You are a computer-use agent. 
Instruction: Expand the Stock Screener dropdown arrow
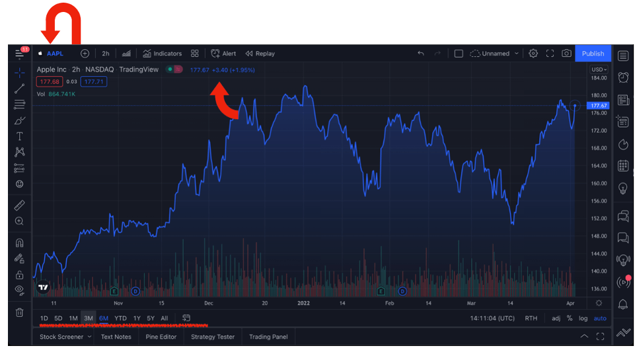89,337
